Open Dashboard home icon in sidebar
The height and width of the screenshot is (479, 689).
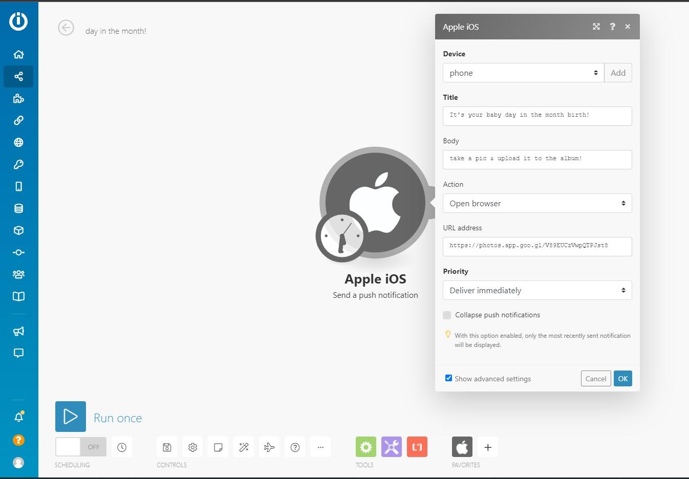(x=18, y=54)
